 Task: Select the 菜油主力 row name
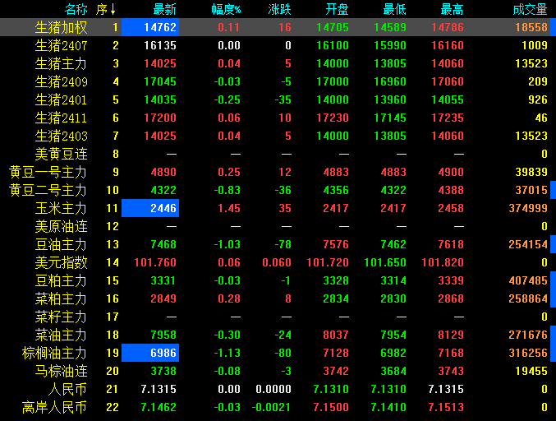tap(61, 335)
